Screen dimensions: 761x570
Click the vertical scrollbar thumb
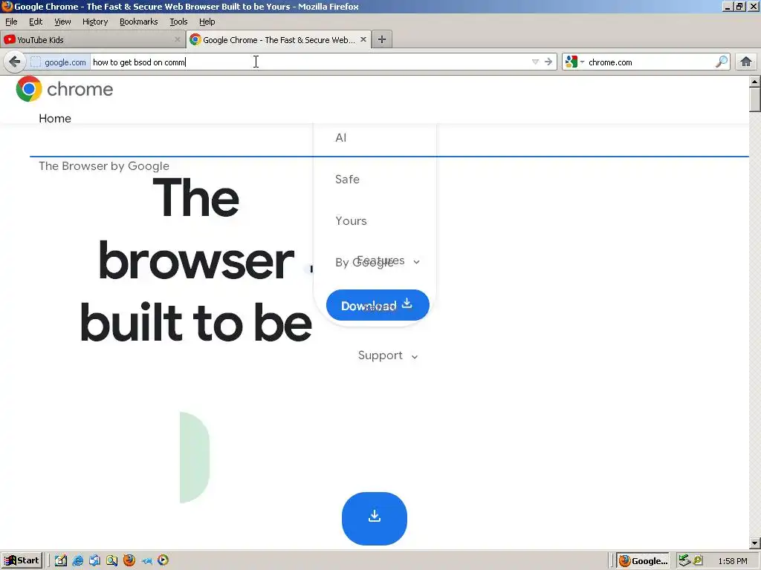pos(755,99)
